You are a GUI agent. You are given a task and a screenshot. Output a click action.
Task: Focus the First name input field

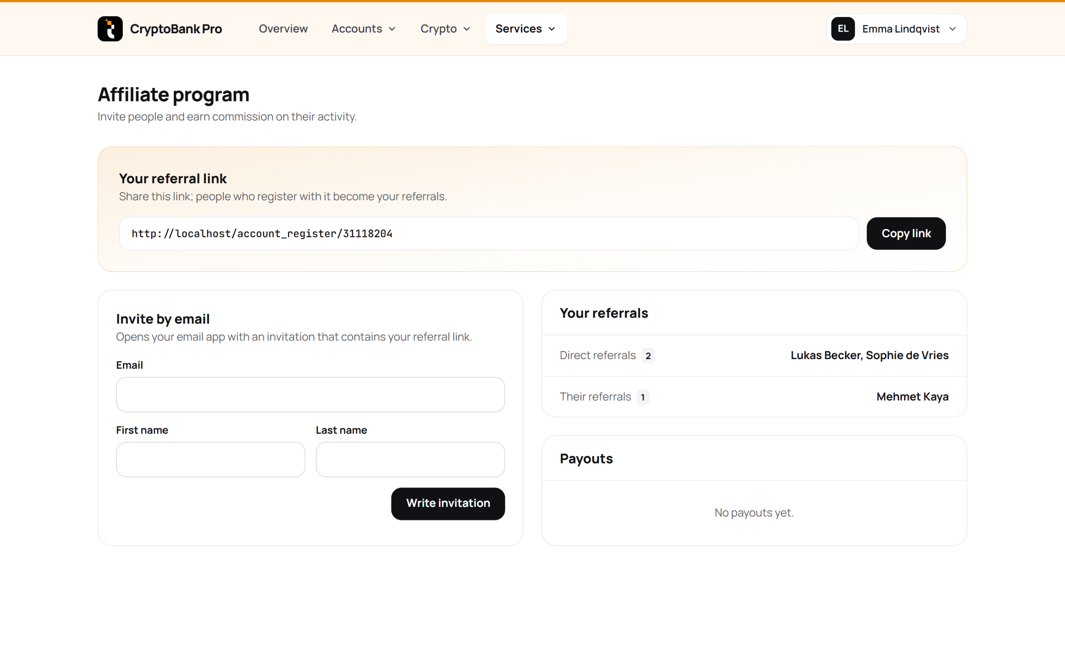(211, 460)
